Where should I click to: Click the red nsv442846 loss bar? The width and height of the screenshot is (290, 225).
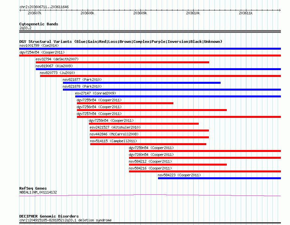point(150,137)
